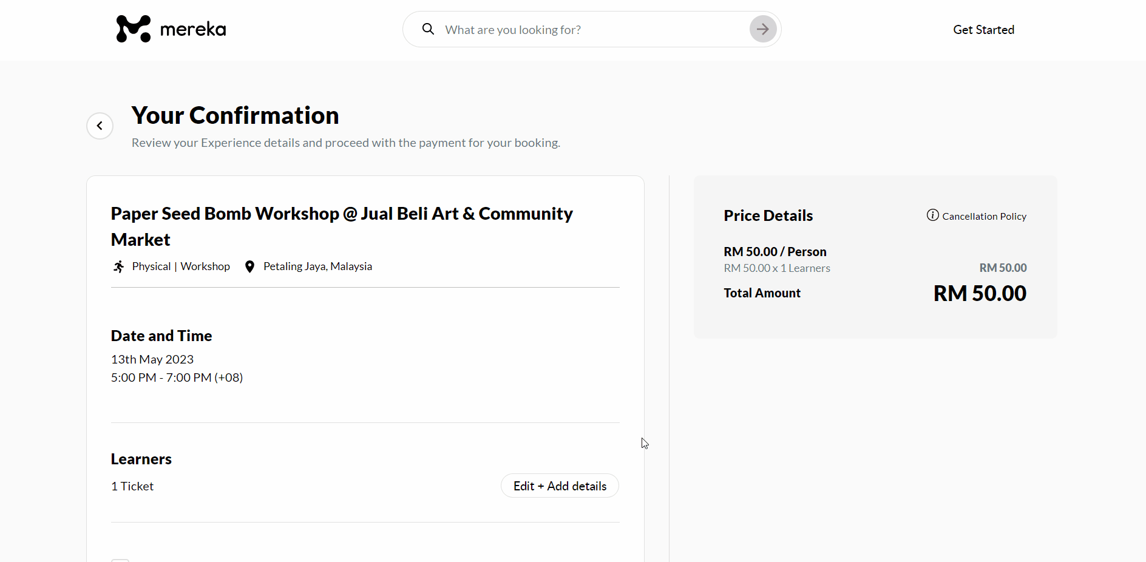Image resolution: width=1146 pixels, height=562 pixels.
Task: Click the review your Experience details subtitle
Action: point(346,143)
